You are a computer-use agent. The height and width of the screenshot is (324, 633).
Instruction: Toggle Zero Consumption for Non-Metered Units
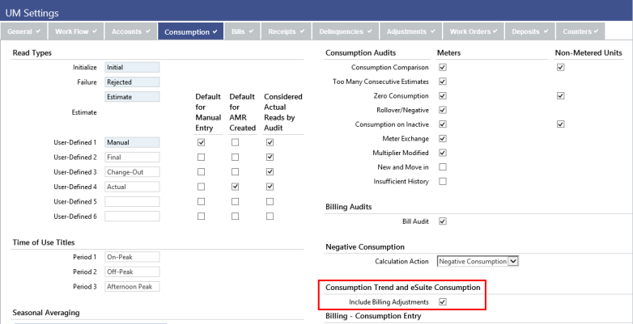click(x=560, y=96)
